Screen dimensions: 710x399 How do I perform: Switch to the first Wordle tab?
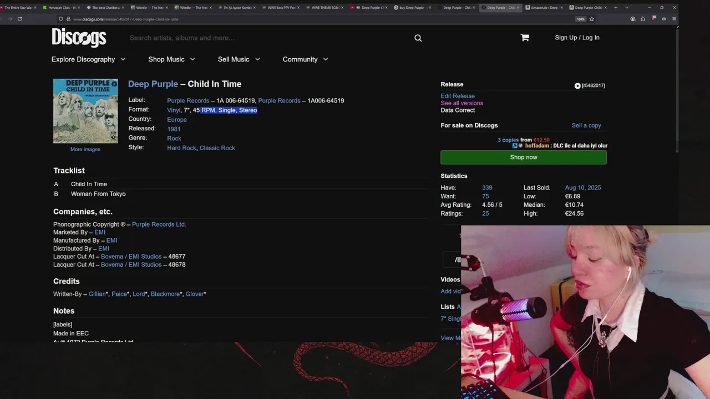[150, 8]
